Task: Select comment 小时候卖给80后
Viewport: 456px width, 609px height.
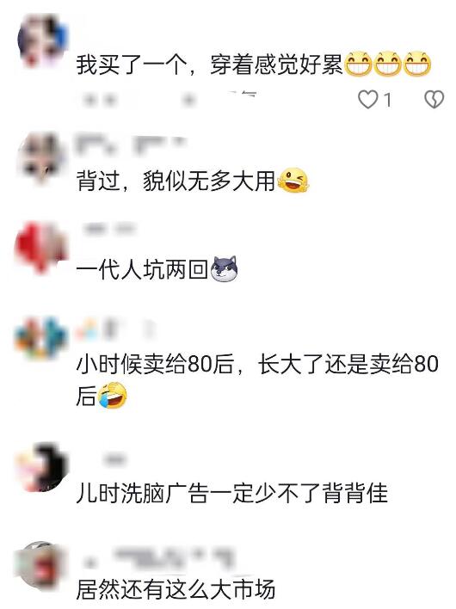Action: point(257,380)
